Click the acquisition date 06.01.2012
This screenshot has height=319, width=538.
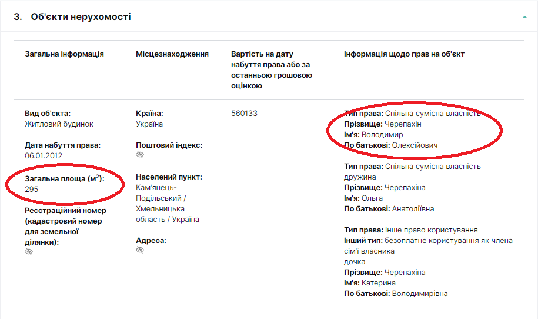coord(44,156)
